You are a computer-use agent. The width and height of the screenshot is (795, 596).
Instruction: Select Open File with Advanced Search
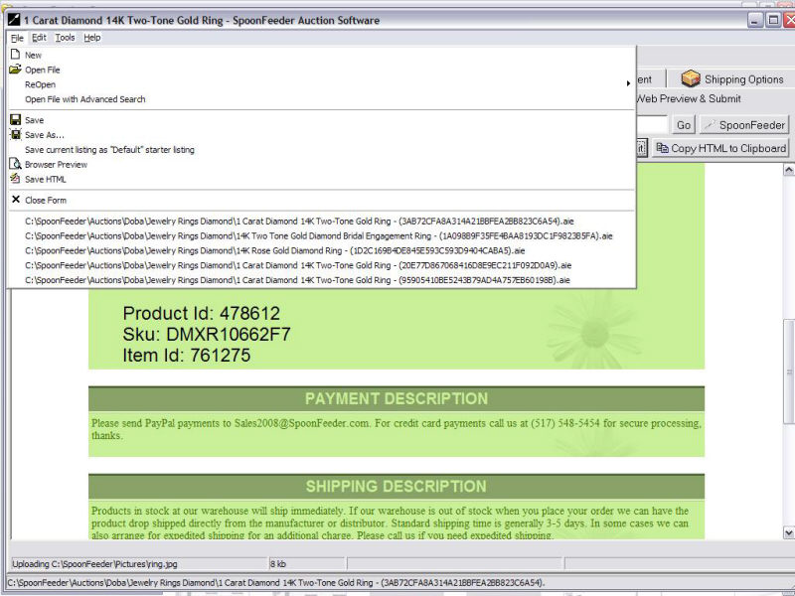click(x=321, y=98)
